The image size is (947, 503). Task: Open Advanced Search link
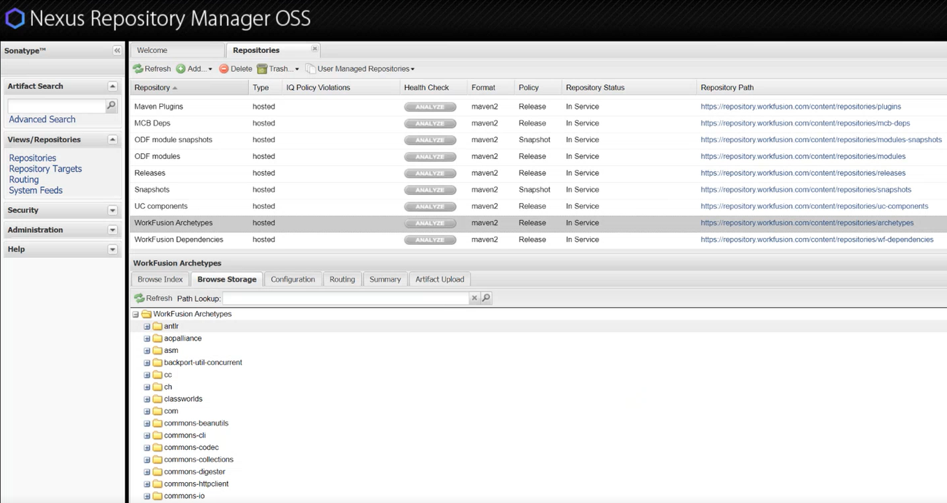42,119
